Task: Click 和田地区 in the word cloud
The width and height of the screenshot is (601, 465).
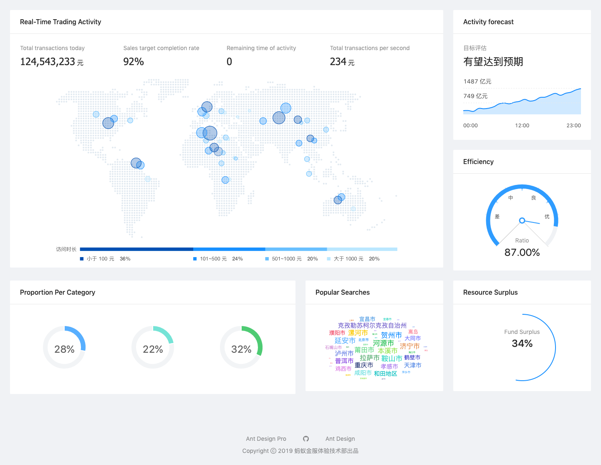Action: 386,374
